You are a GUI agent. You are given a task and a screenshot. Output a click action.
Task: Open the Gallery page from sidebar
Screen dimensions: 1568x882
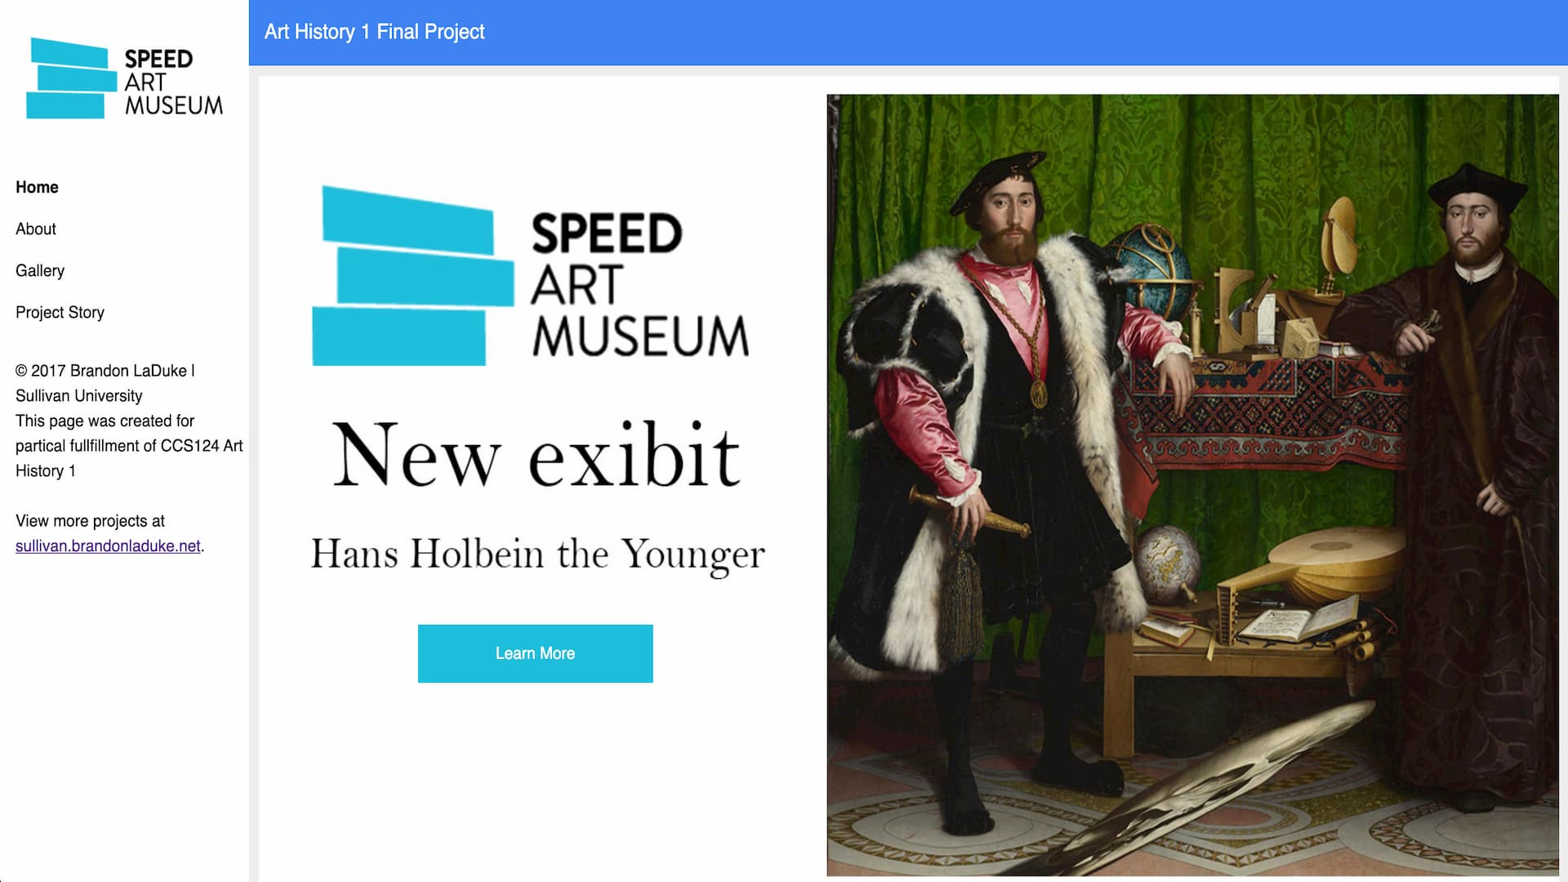[x=40, y=270]
